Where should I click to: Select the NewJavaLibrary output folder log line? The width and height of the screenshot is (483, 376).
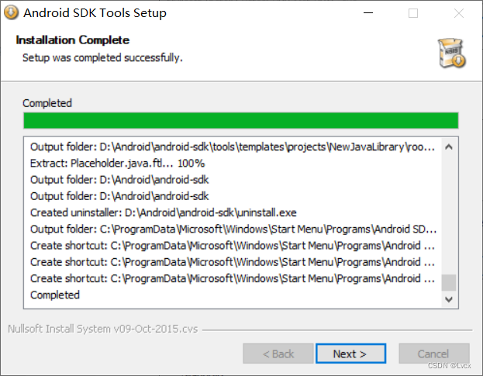tap(233, 147)
